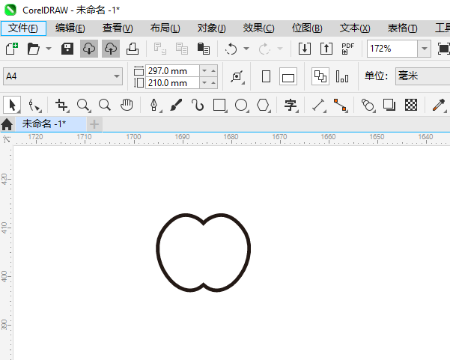Image resolution: width=450 pixels, height=360 pixels.
Task: Select the Drop Shadow tool
Action: coord(389,106)
